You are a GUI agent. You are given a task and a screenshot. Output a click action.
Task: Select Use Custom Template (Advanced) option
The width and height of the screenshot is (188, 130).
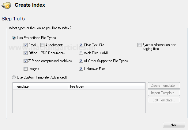[x=13, y=77]
